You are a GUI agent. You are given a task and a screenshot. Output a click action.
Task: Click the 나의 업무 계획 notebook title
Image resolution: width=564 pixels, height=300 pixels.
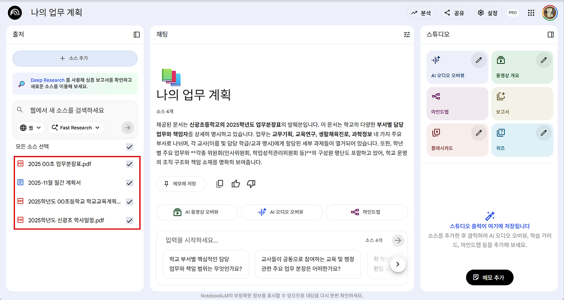(193, 94)
